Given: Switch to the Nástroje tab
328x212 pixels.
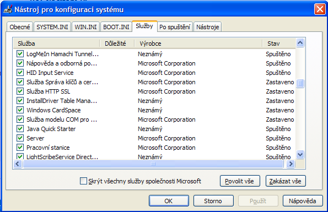Looking at the screenshot, I should 207,27.
